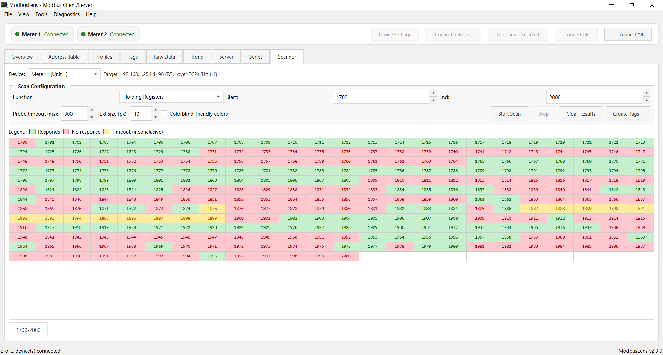Click the Create Tags... button
663x355 pixels.
tap(627, 114)
